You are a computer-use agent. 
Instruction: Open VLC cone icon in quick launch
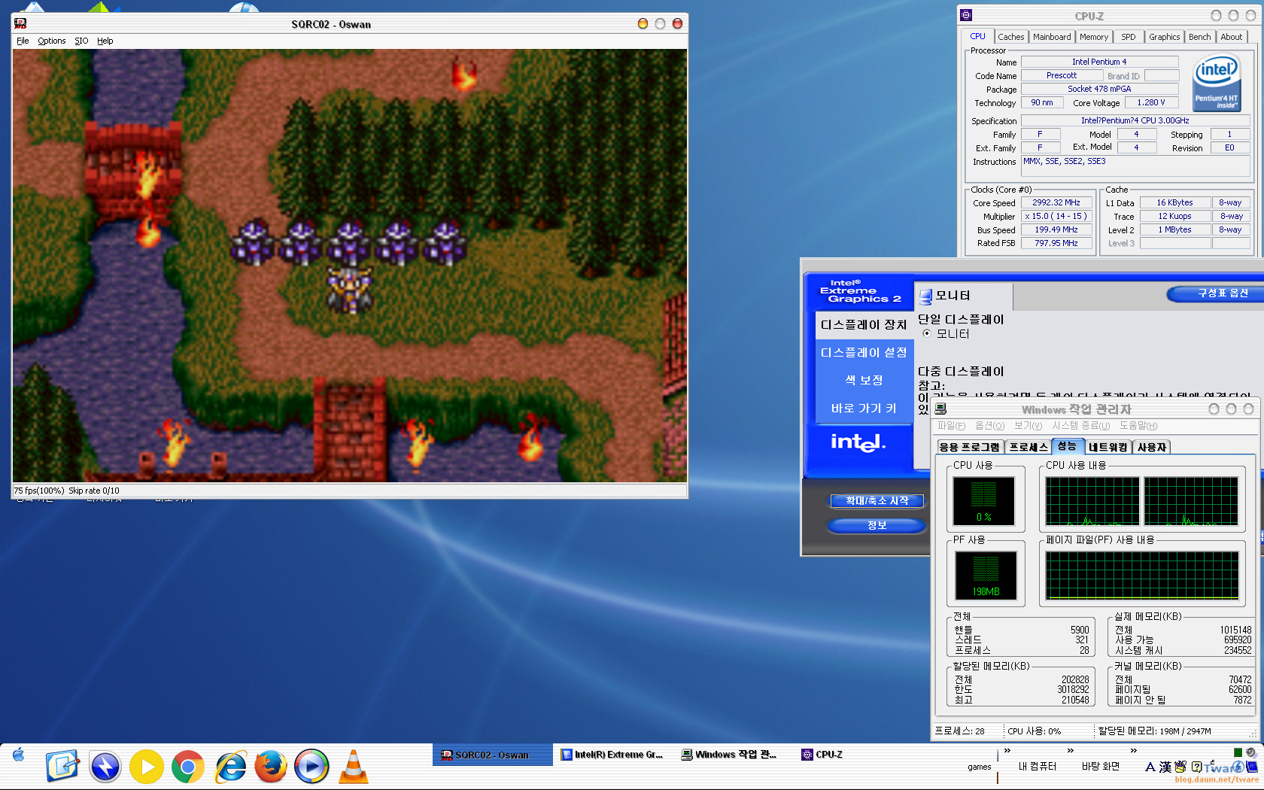tap(353, 767)
